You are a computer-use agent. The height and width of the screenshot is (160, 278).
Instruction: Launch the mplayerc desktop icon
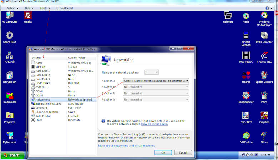(x=228, y=17)
